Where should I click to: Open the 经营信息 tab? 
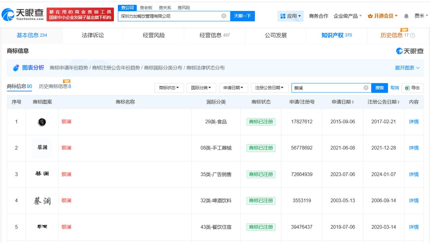(215, 35)
